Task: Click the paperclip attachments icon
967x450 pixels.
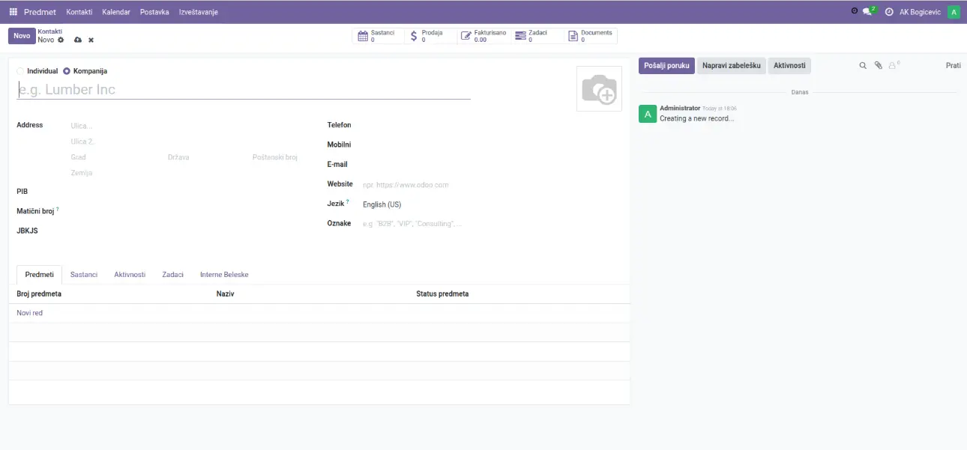Action: (x=879, y=66)
